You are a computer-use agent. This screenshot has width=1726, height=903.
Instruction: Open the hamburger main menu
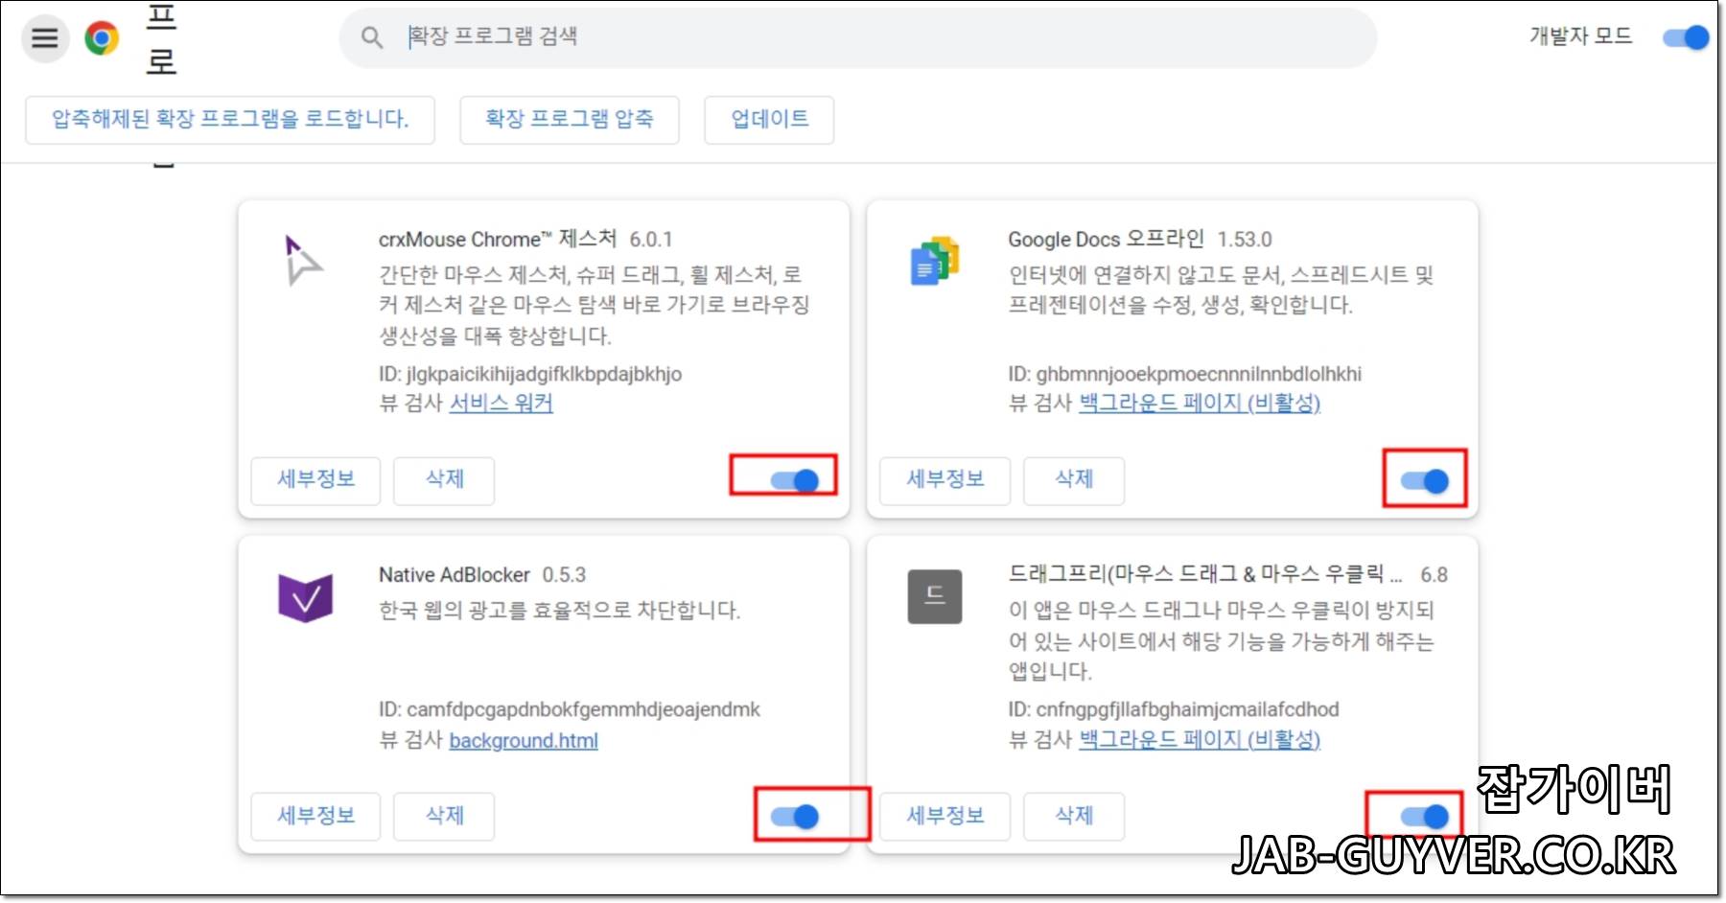pyautogui.click(x=45, y=38)
